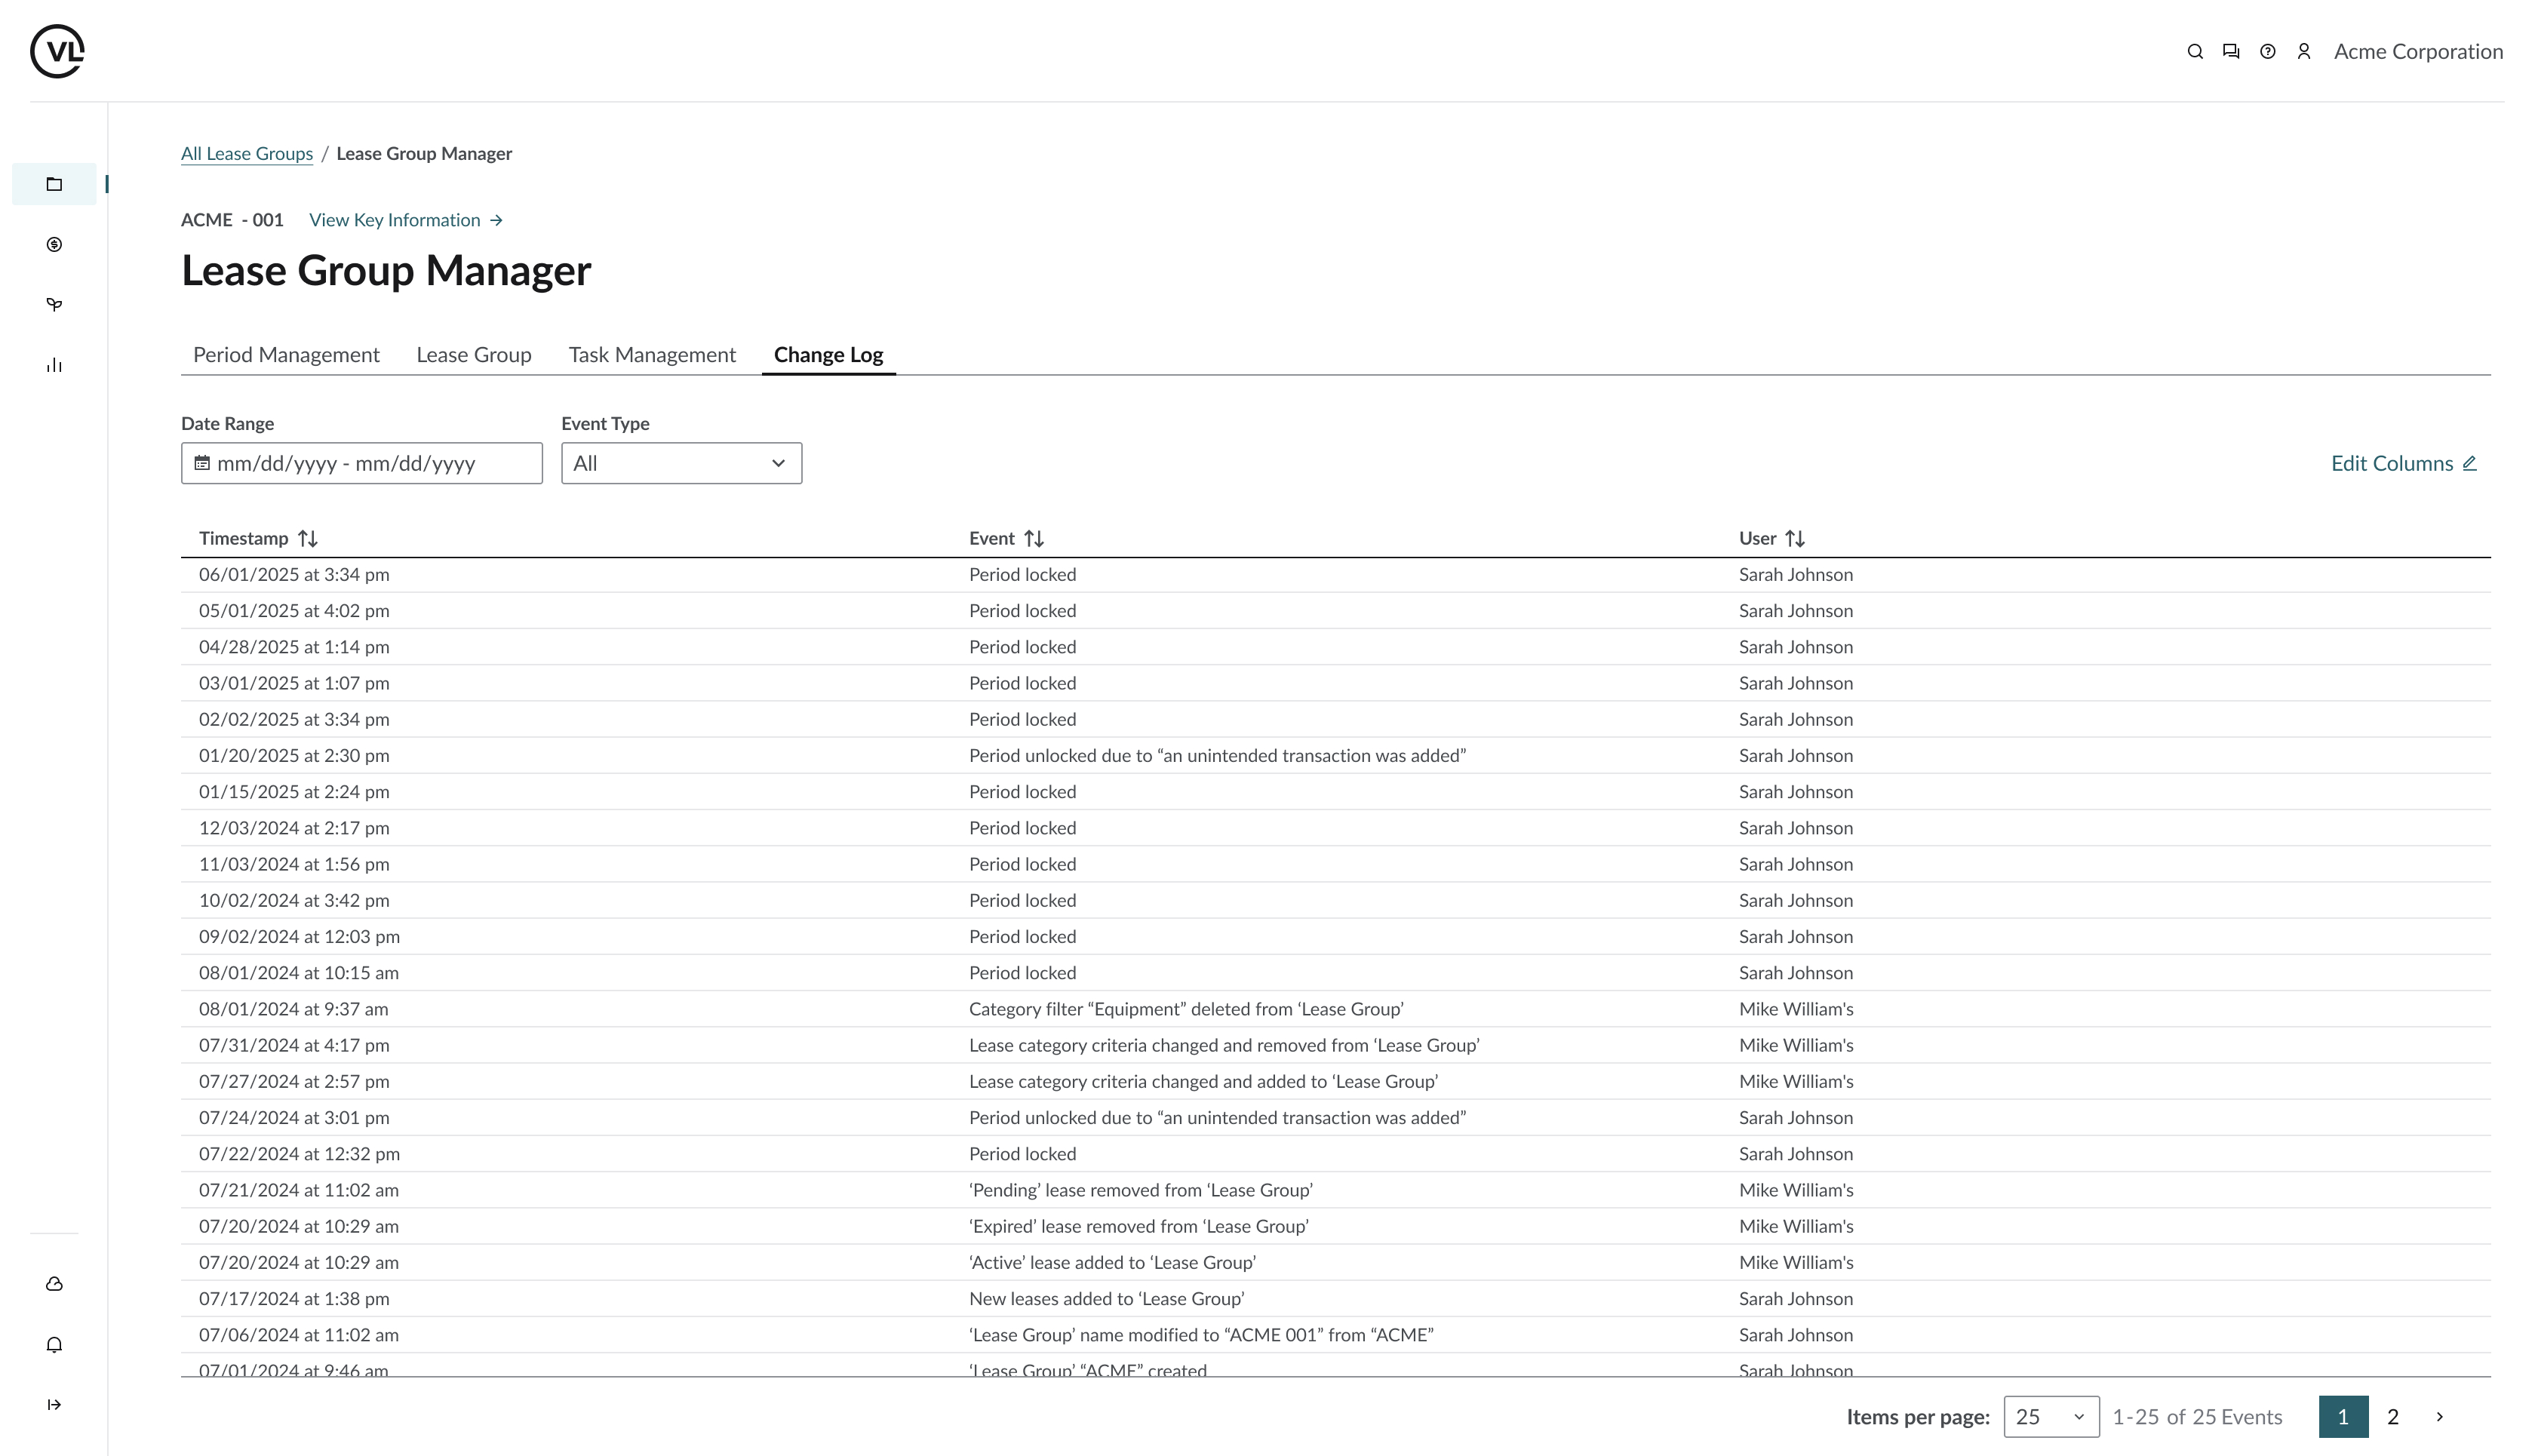Go to next page chevron
This screenshot has width=2535, height=1456.
2440,1417
